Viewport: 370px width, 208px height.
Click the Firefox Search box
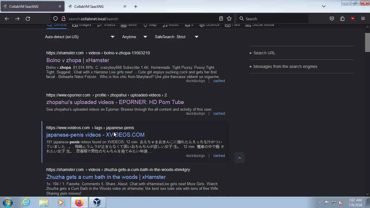click(x=272, y=18)
